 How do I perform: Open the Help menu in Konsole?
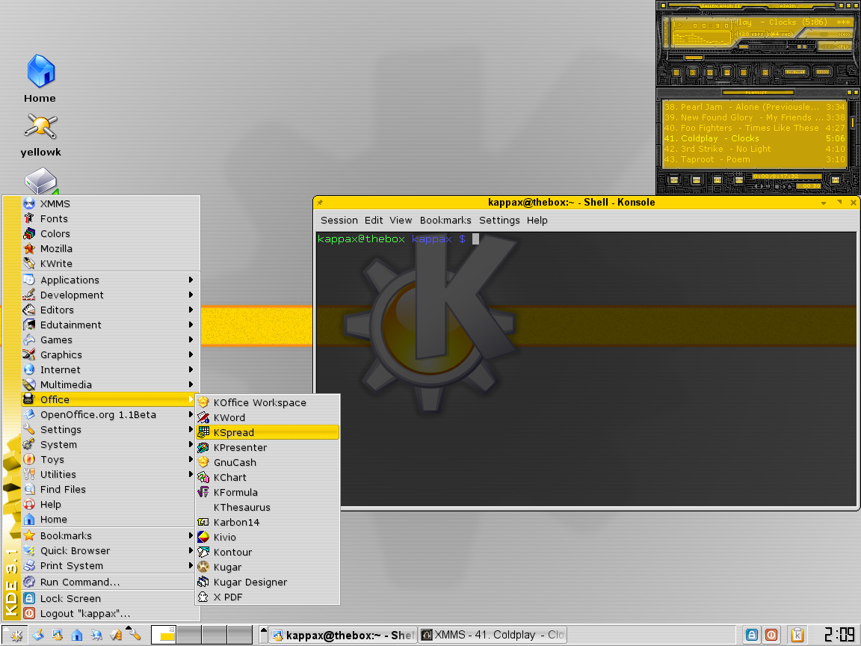point(537,221)
